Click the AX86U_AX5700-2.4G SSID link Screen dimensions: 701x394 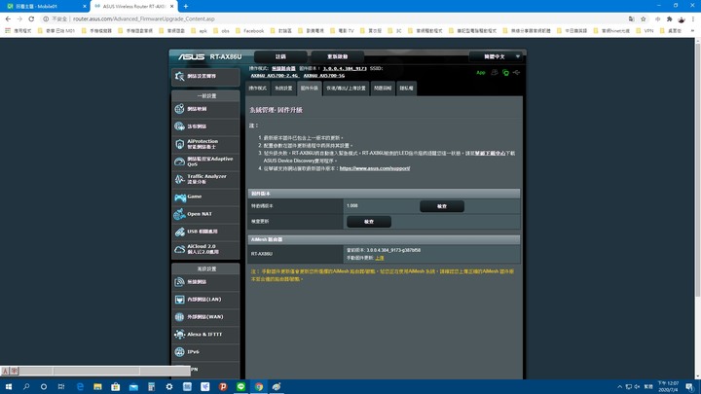(275, 76)
